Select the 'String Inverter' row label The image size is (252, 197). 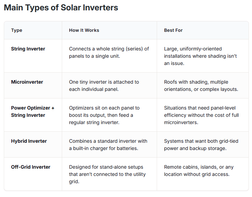[x=28, y=49]
